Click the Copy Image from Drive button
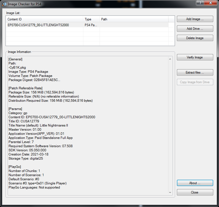 coord(195,82)
